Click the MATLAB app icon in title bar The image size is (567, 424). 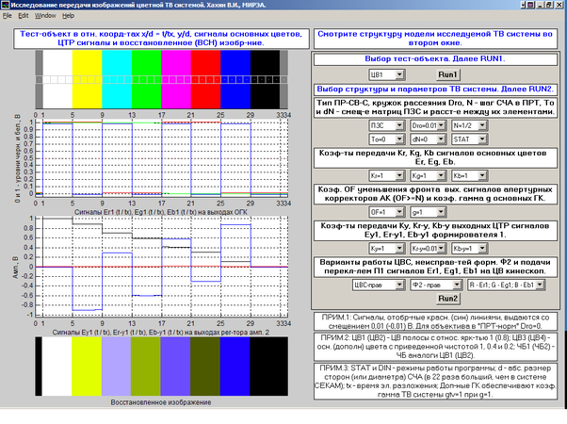click(x=7, y=6)
